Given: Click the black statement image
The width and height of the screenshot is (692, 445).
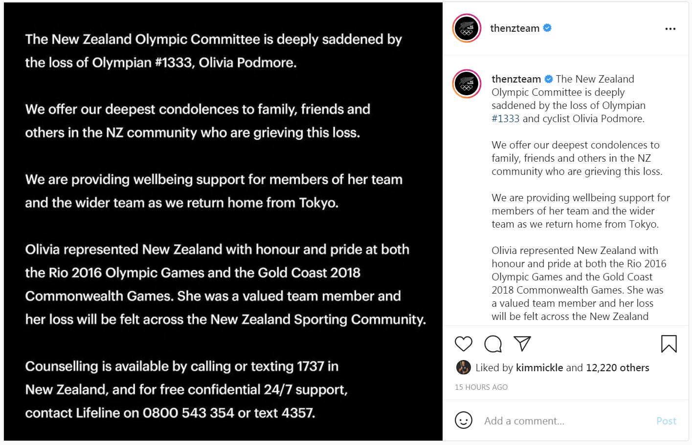Looking at the screenshot, I should click(x=223, y=222).
